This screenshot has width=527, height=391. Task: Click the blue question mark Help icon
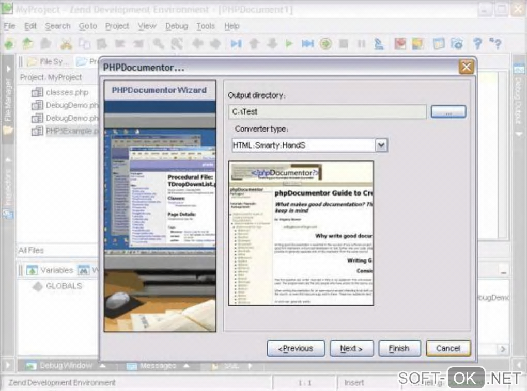click(x=477, y=44)
